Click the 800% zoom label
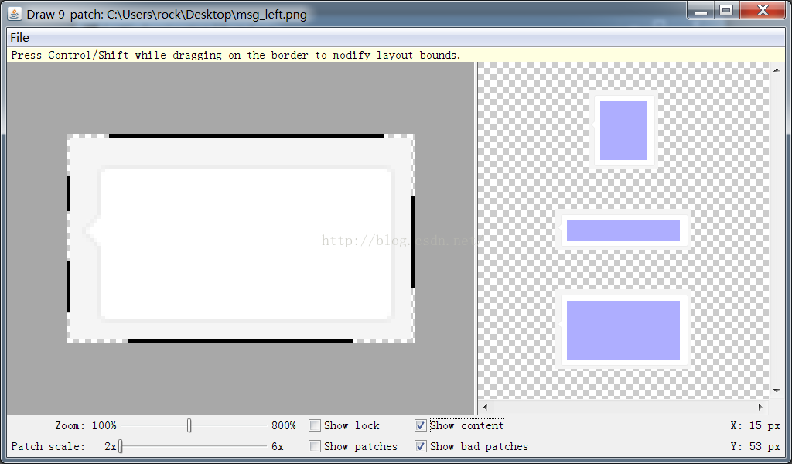This screenshot has height=464, width=792. click(x=283, y=425)
